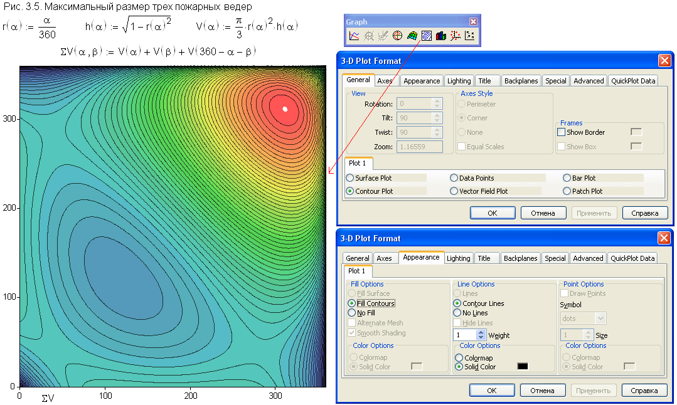Open Advanced tab in Appearance-tab dialog
Screen dimensions: 677x405
point(588,258)
